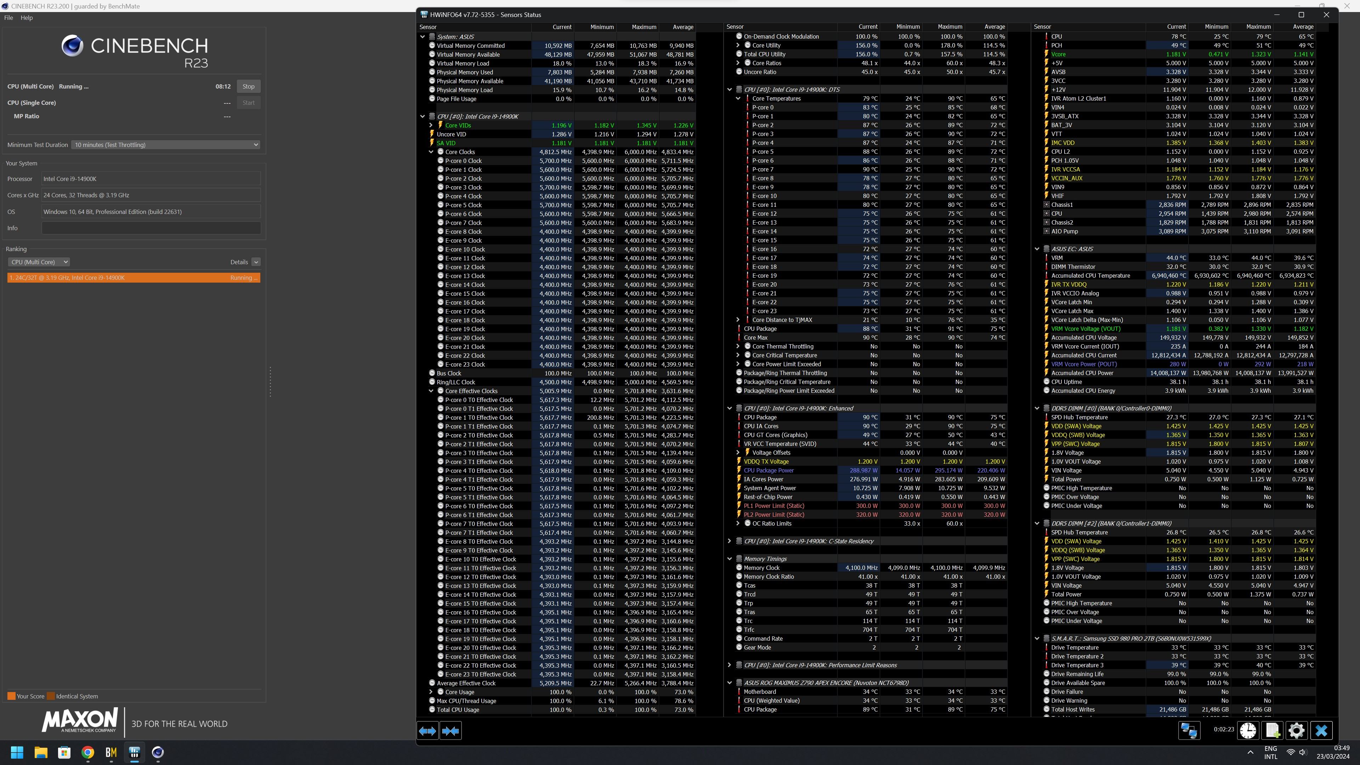Collapse the Memory Timings group
Viewport: 1360px width, 765px height.
(730, 559)
